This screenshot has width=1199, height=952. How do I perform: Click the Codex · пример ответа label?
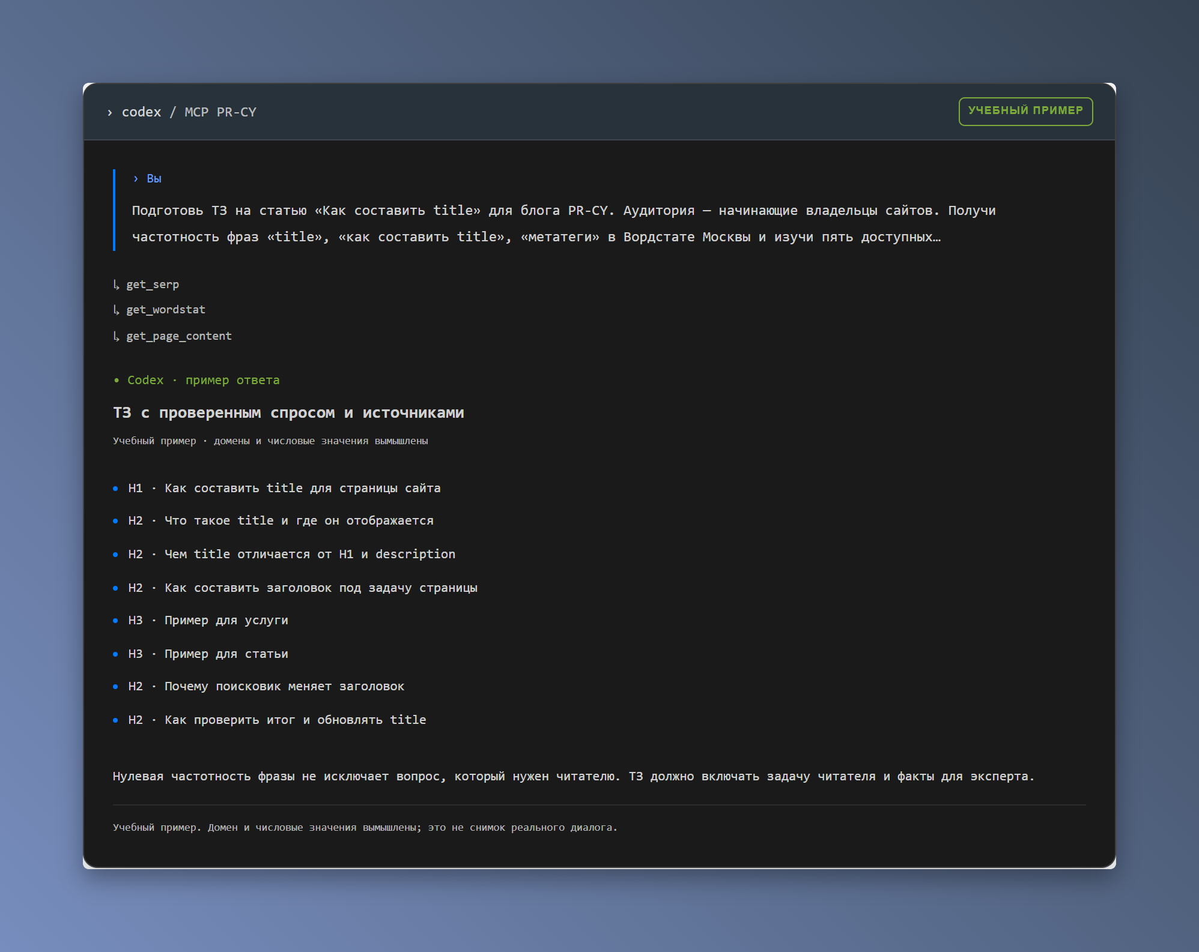tap(196, 380)
